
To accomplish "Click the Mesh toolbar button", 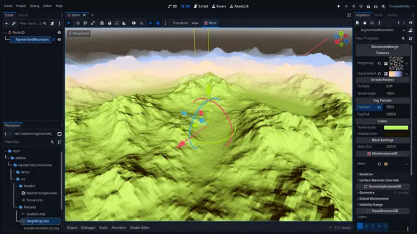I will click(210, 23).
